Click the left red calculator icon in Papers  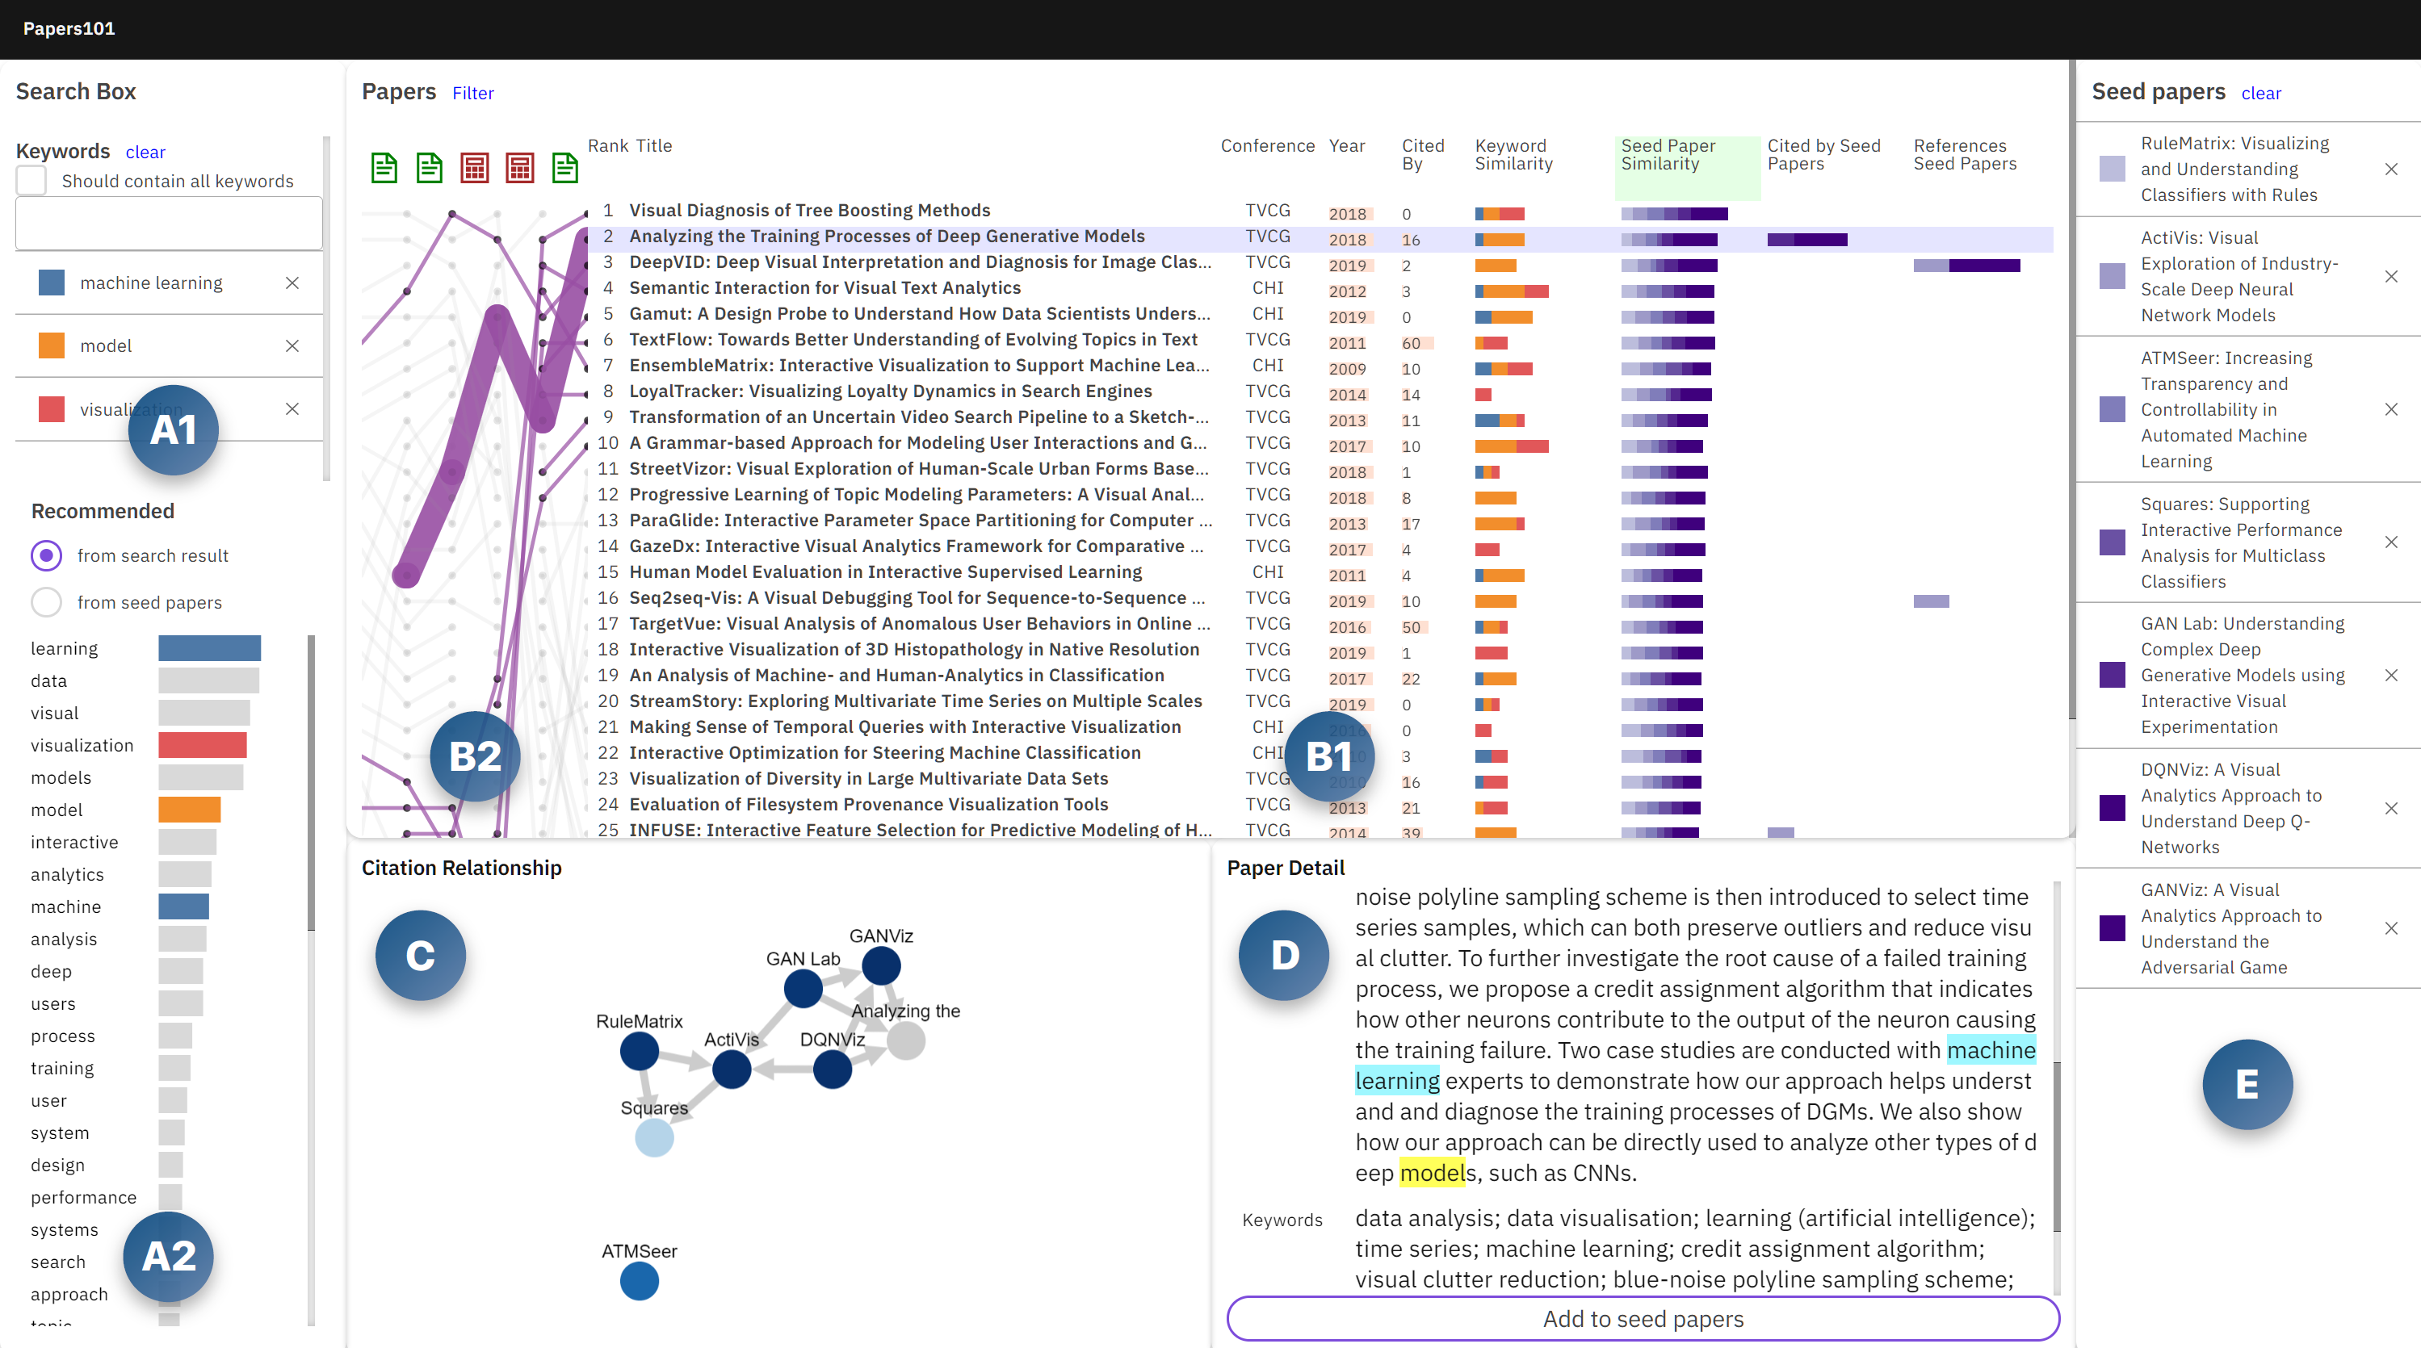pyautogui.click(x=475, y=168)
